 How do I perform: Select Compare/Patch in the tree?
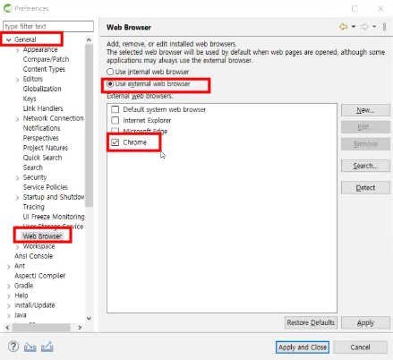click(46, 59)
